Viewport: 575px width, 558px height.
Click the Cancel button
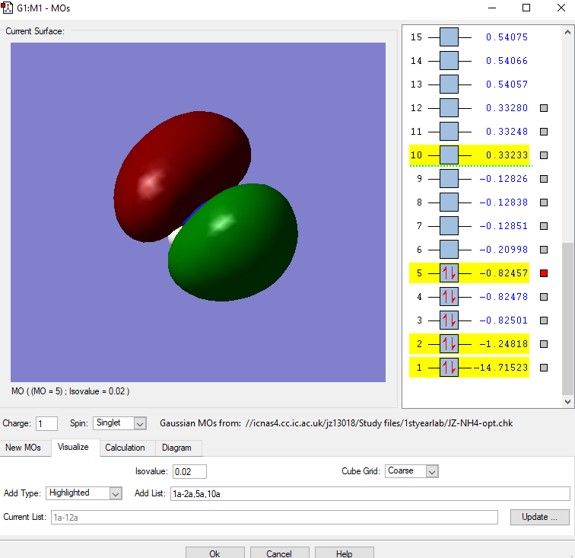pyautogui.click(x=279, y=553)
